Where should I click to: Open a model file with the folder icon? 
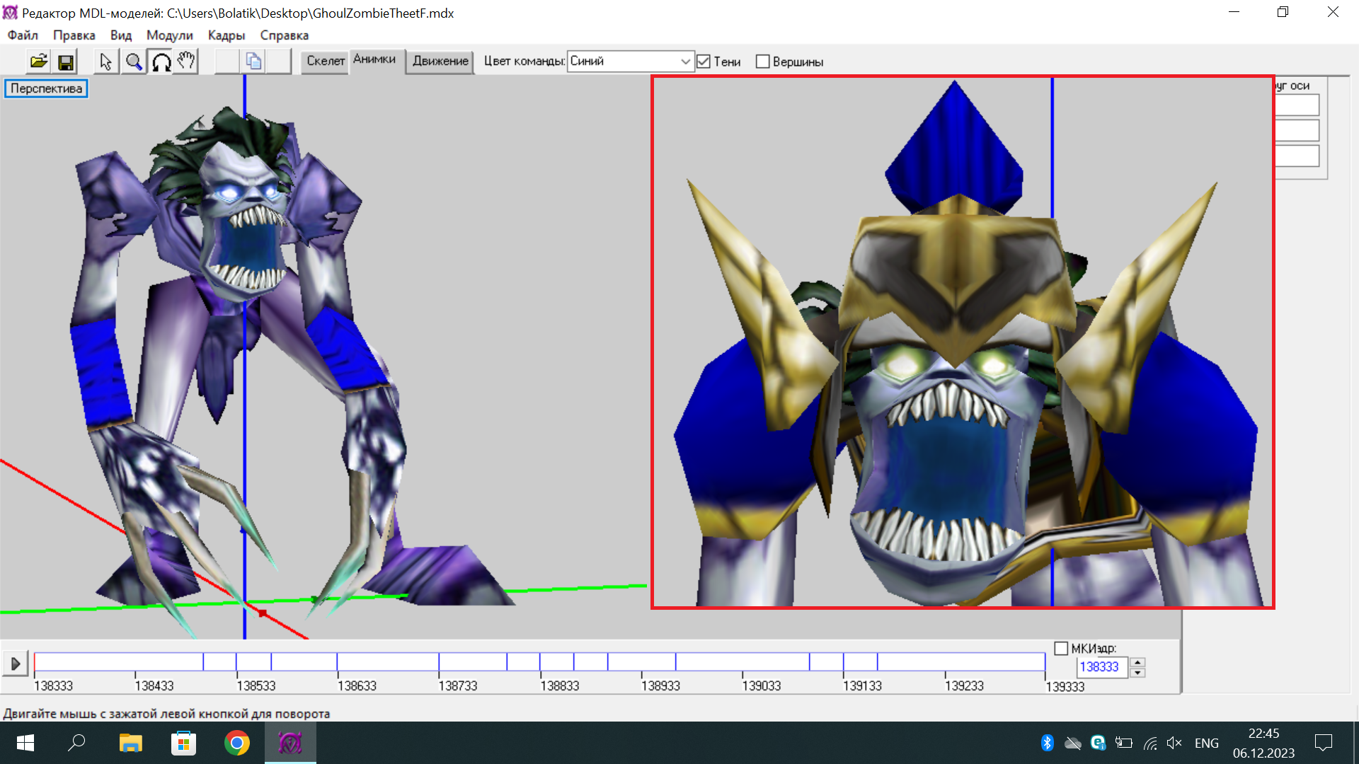click(x=39, y=62)
